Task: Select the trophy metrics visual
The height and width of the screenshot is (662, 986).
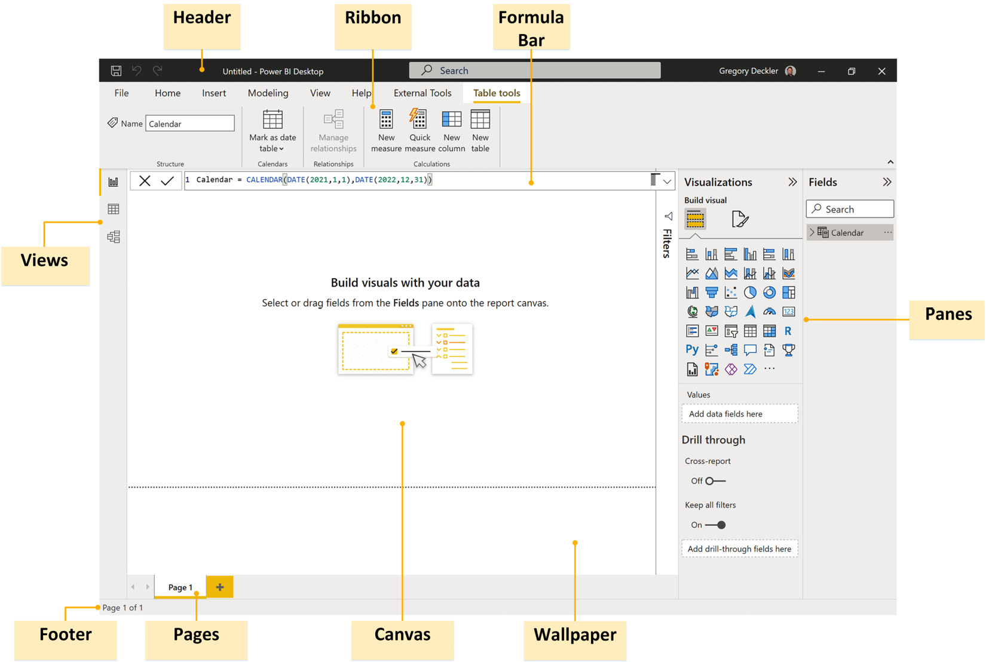Action: 788,350
